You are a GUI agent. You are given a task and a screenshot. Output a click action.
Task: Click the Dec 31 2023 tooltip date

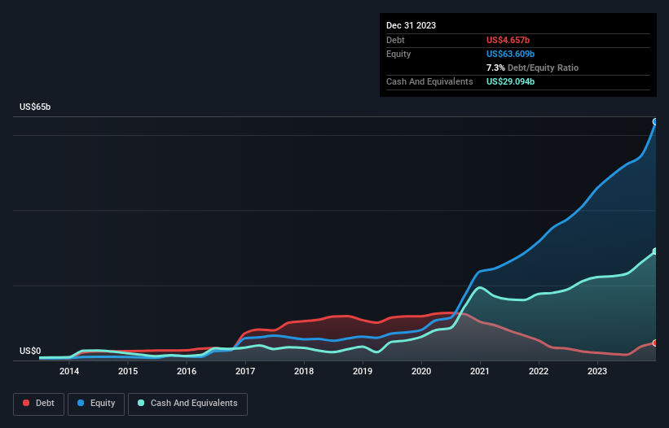tap(411, 25)
